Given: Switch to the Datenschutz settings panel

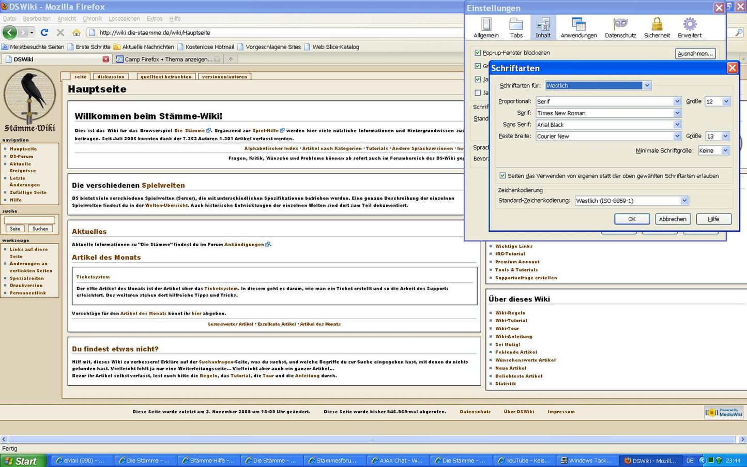Looking at the screenshot, I should pyautogui.click(x=620, y=28).
